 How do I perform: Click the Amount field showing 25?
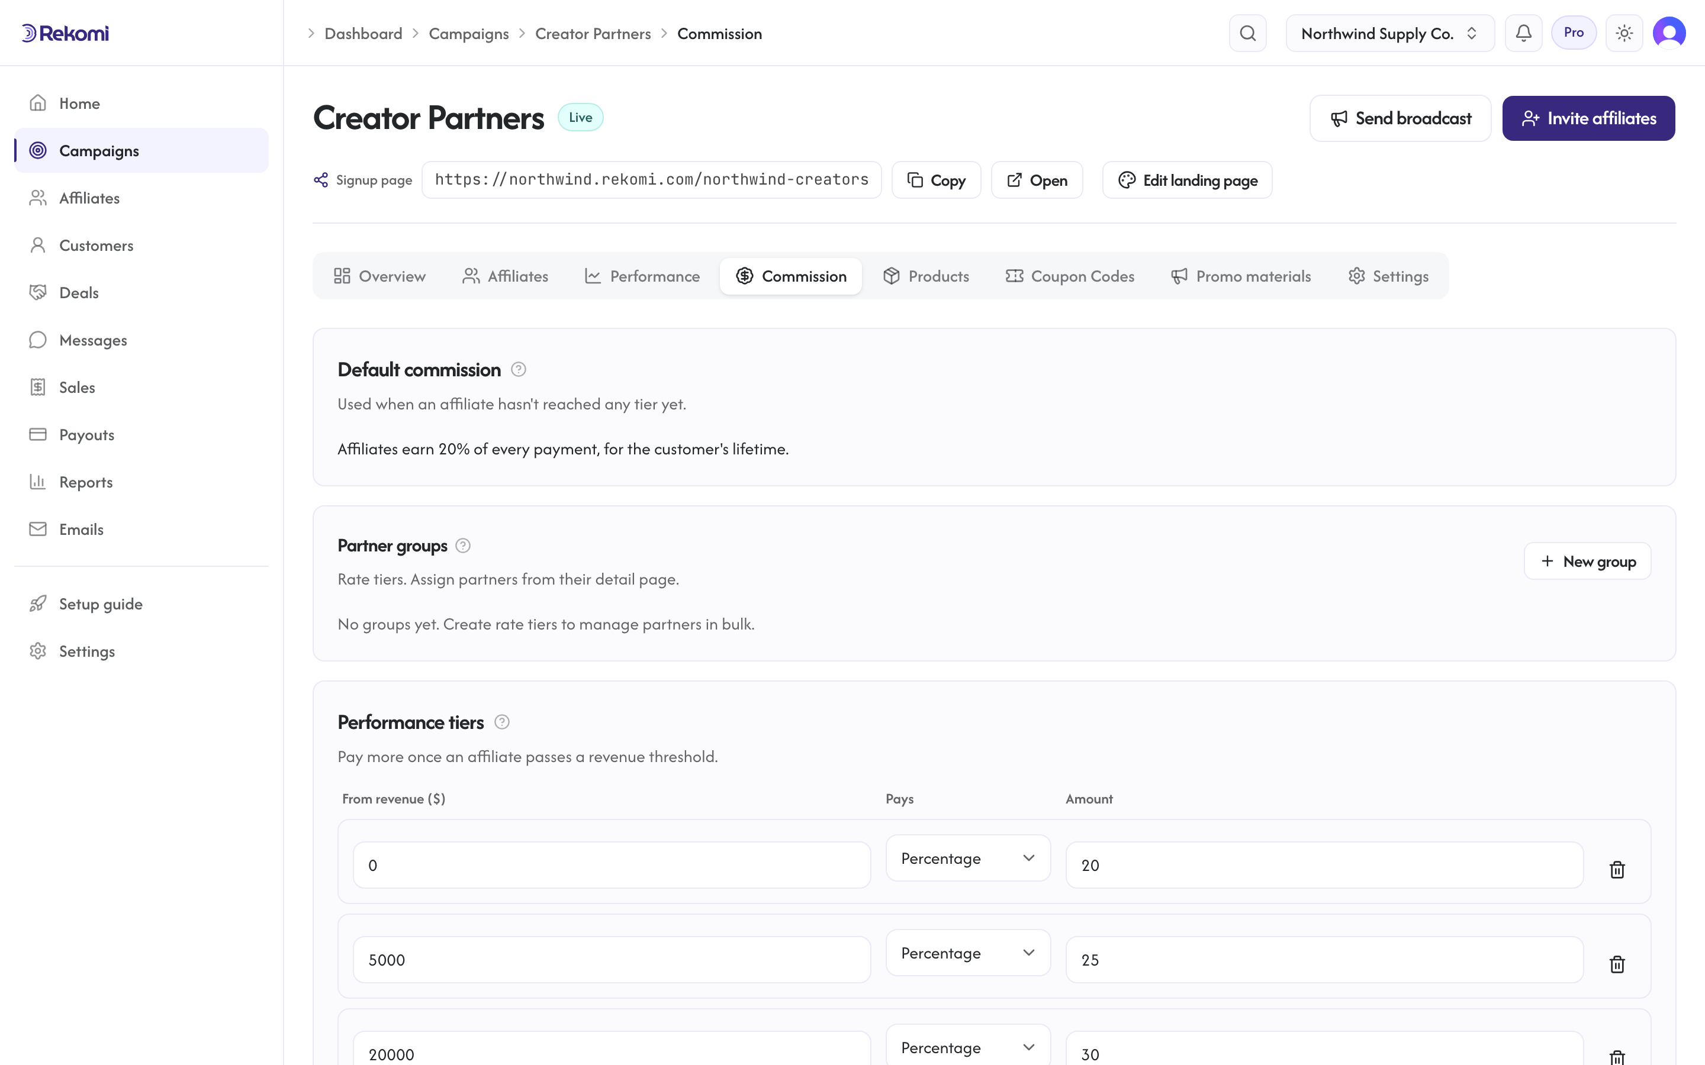1324,959
